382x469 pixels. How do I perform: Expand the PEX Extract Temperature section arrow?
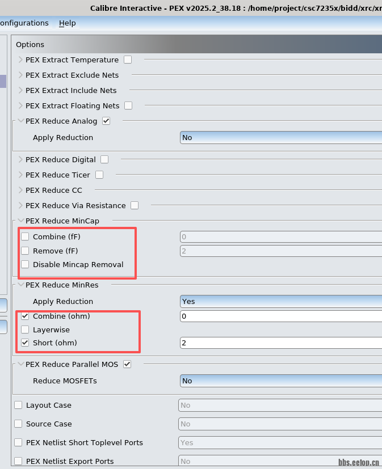(x=21, y=60)
